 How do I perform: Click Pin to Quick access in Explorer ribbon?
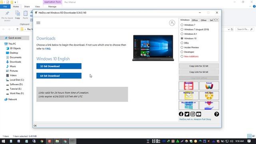click(7, 16)
